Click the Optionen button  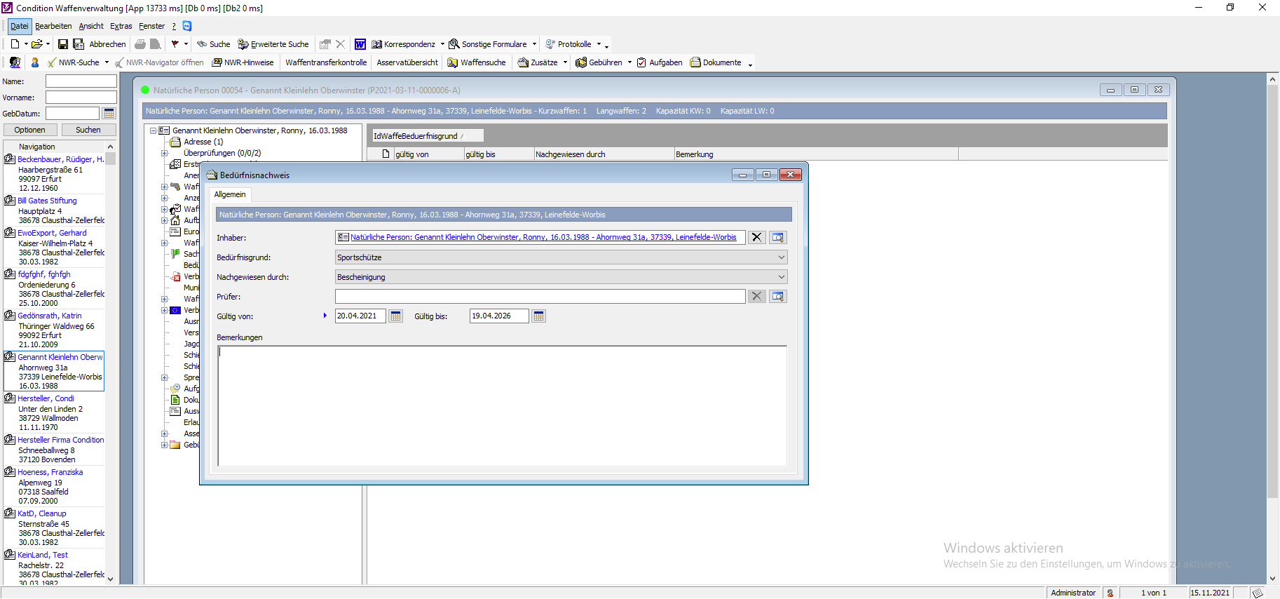29,130
